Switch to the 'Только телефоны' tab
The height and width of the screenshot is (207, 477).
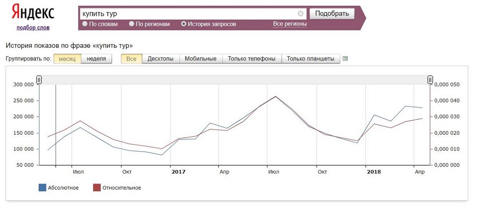point(252,59)
